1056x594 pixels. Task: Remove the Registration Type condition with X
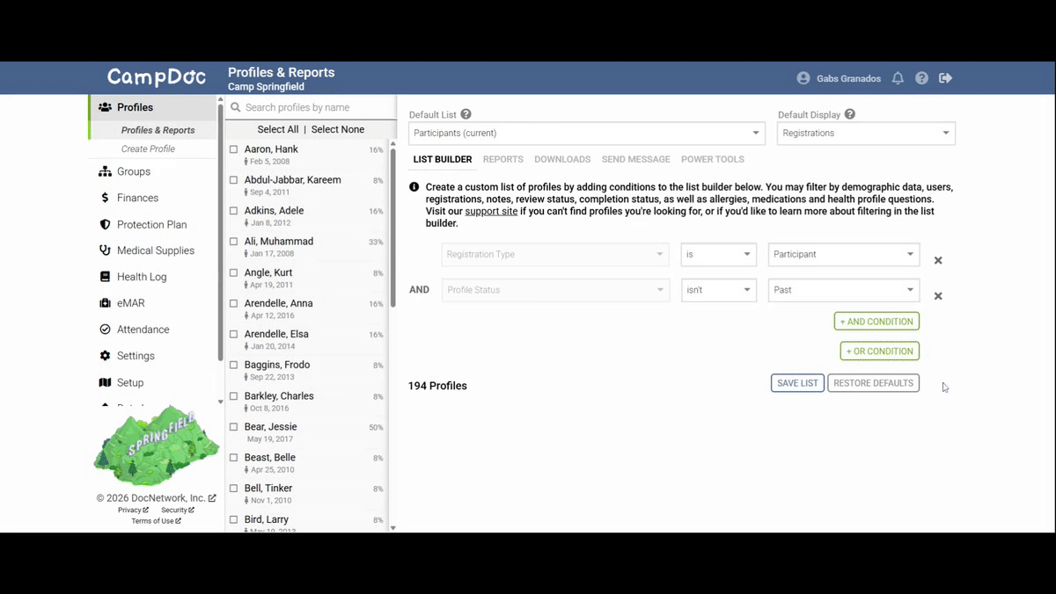click(x=938, y=260)
